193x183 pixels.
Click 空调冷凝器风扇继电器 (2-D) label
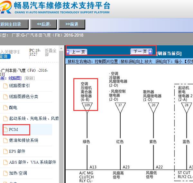[118, 79]
